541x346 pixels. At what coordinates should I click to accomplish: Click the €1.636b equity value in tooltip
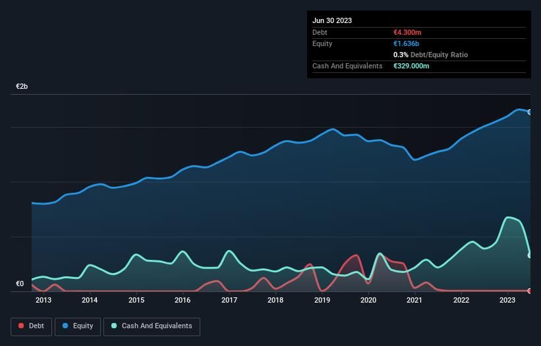pos(407,43)
